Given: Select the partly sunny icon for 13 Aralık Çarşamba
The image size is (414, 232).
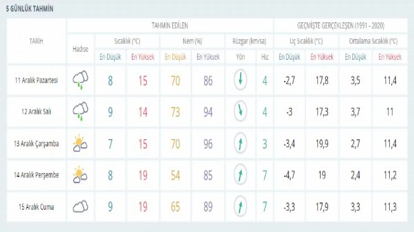Looking at the screenshot, I should click(80, 143).
